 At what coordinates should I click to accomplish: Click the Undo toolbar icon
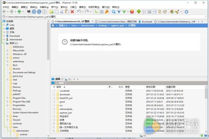(x=79, y=12)
